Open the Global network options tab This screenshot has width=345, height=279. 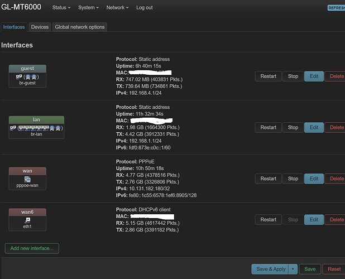pyautogui.click(x=80, y=27)
